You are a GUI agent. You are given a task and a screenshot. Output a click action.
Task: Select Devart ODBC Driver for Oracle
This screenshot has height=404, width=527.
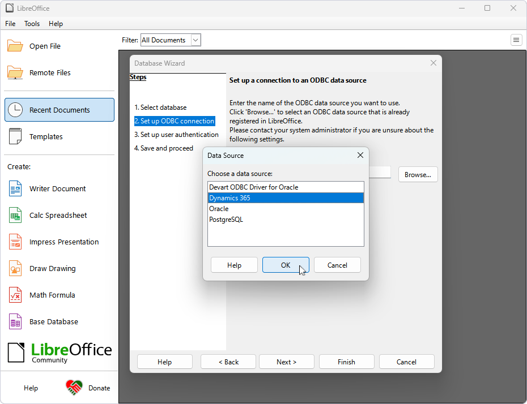253,187
